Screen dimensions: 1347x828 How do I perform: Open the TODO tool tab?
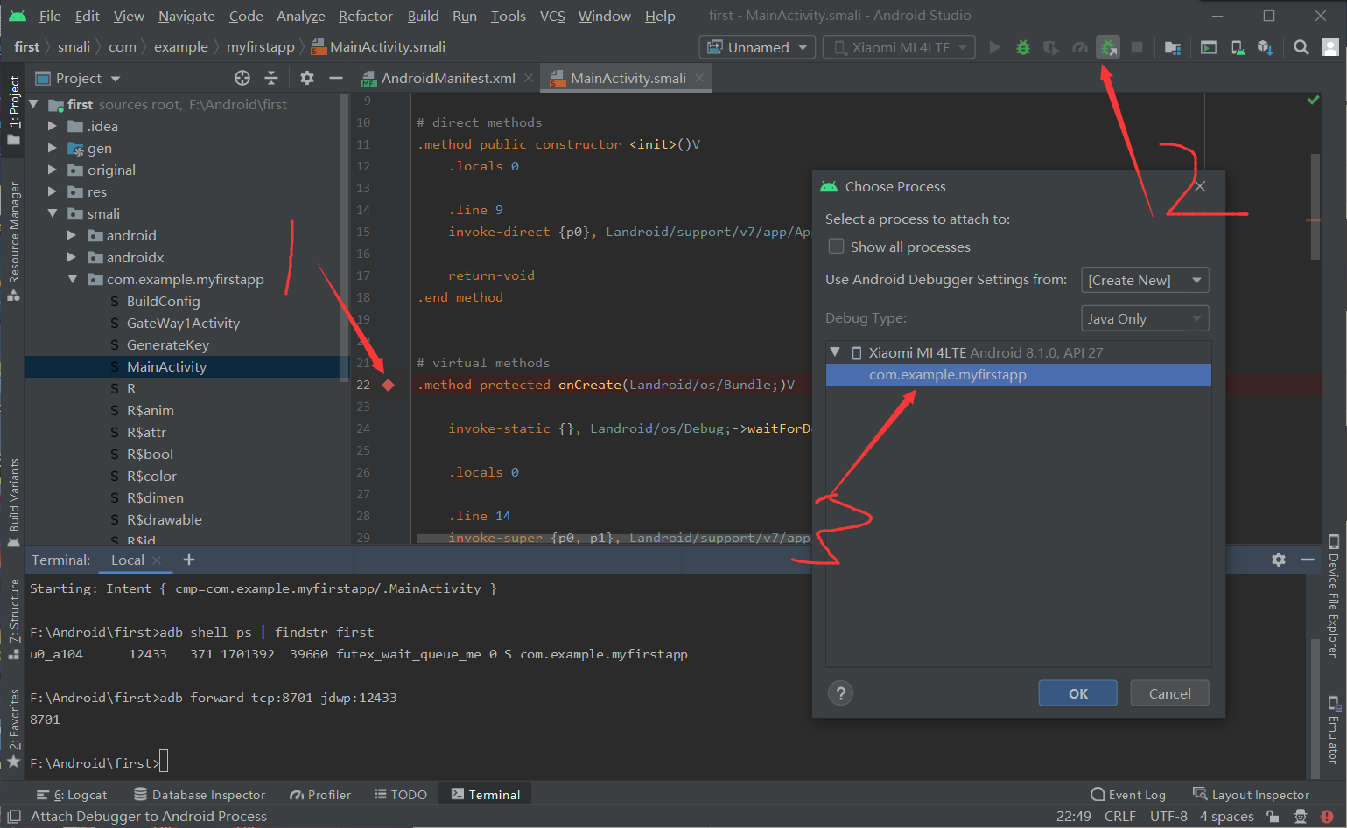coord(401,795)
